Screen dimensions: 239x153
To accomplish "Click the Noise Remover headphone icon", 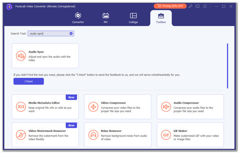I will tap(93, 135).
